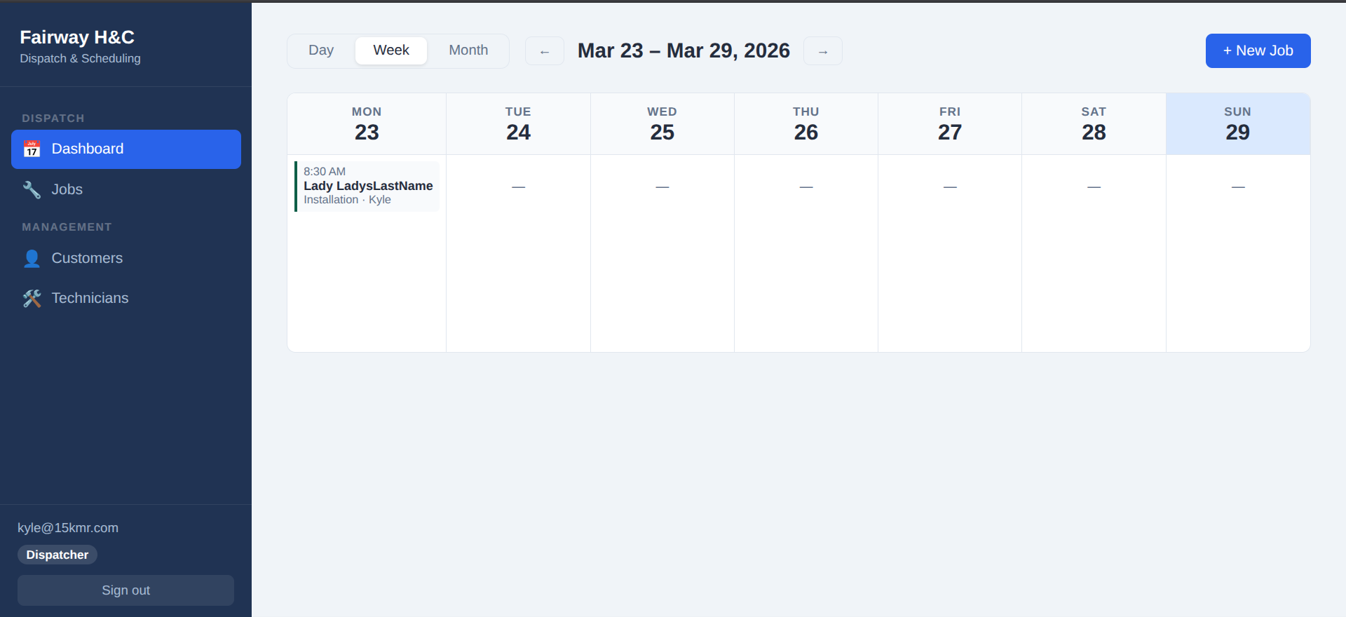Sign out of the dispatcher account
Screen dimensions: 1346x617
[x=125, y=590]
